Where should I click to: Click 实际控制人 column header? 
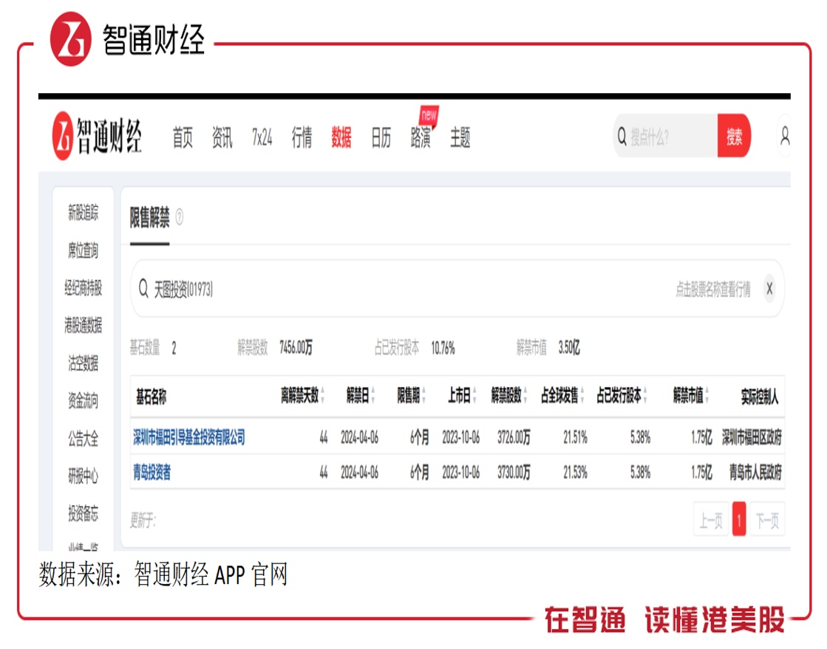point(760,396)
